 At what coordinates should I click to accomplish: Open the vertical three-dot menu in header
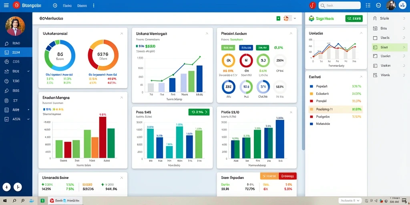point(94,5)
